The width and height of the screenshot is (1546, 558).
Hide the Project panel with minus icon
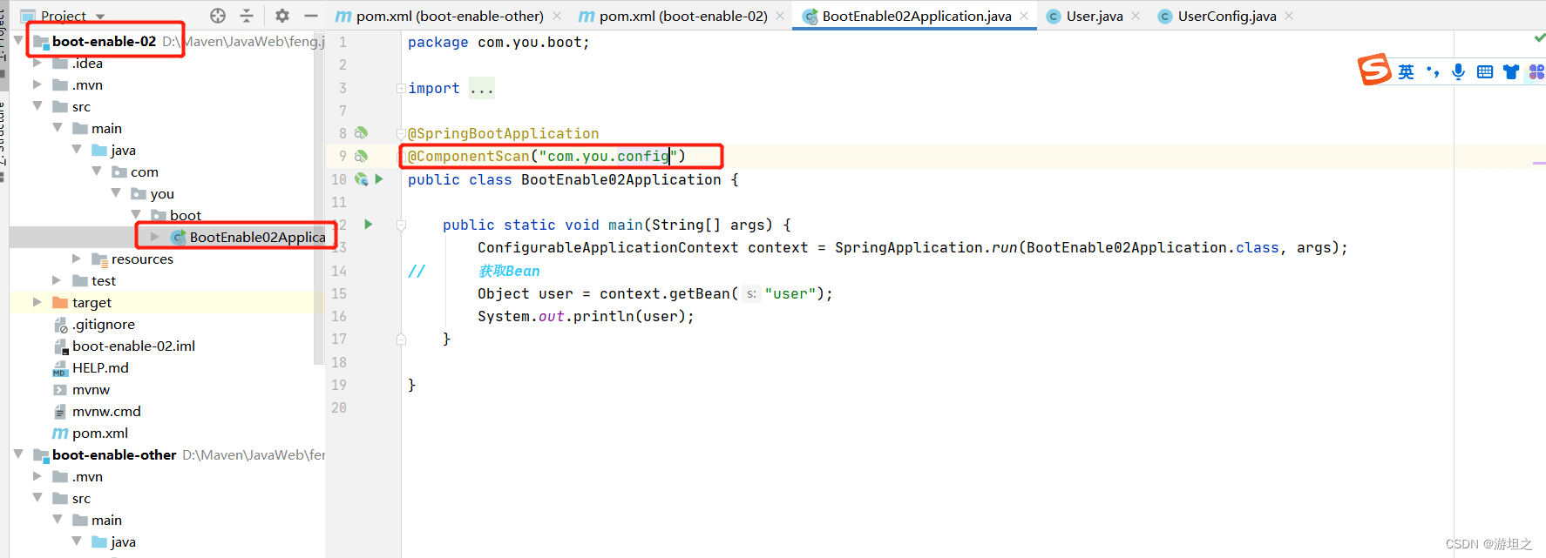click(x=310, y=16)
